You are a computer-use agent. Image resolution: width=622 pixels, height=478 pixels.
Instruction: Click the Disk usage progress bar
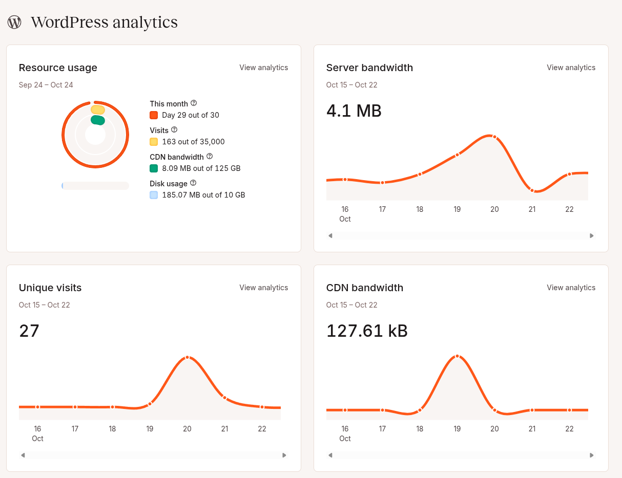tap(95, 186)
